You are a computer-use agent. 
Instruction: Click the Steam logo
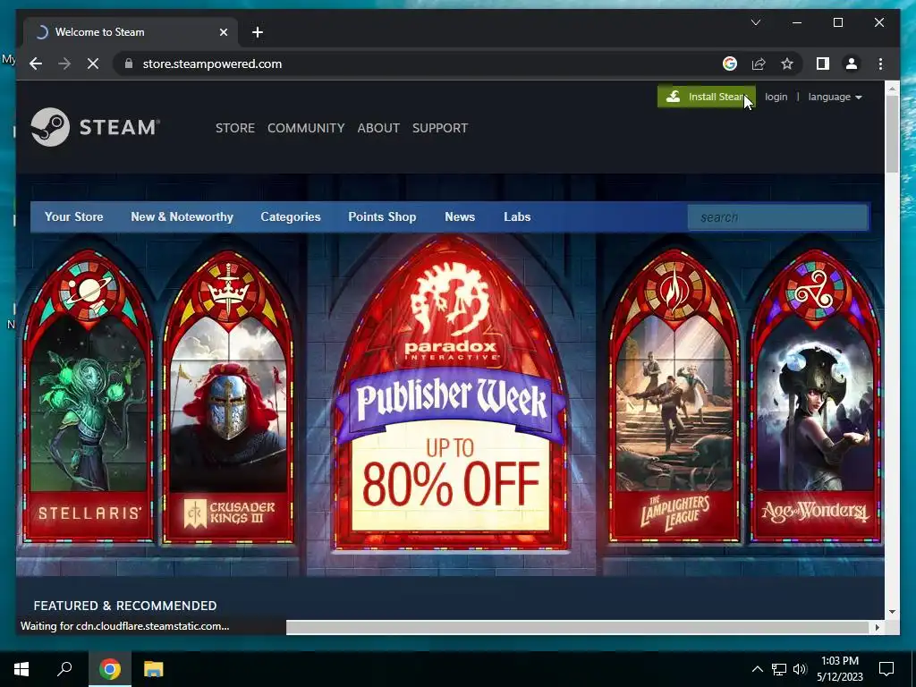[95, 127]
